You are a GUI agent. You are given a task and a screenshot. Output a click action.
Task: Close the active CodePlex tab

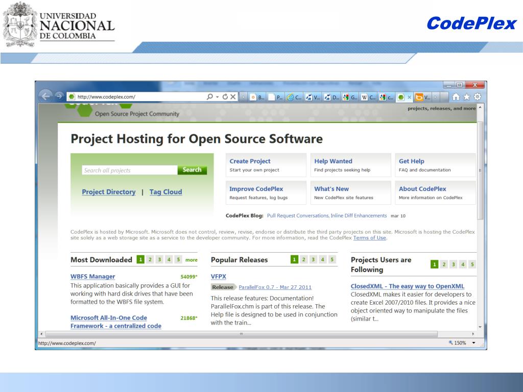[x=409, y=97]
